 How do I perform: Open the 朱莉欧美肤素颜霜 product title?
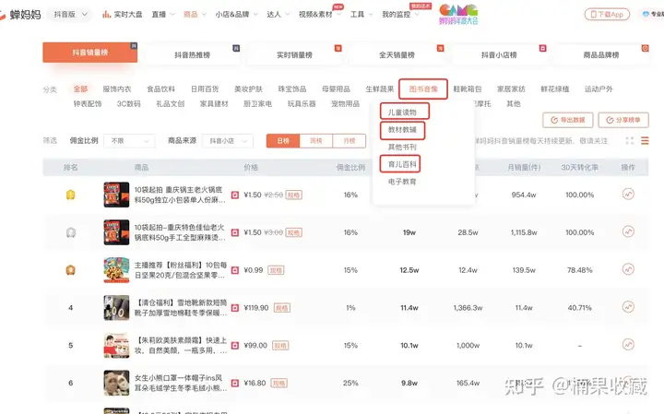(181, 345)
